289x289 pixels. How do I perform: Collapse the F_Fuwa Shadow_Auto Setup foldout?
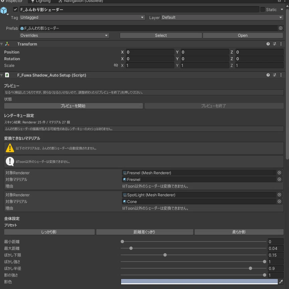(2, 75)
